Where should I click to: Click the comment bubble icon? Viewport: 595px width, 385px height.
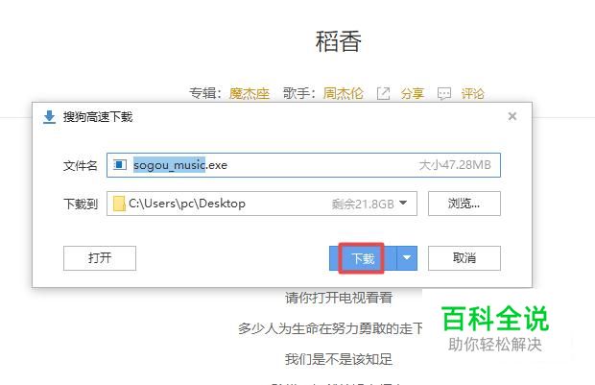[444, 93]
